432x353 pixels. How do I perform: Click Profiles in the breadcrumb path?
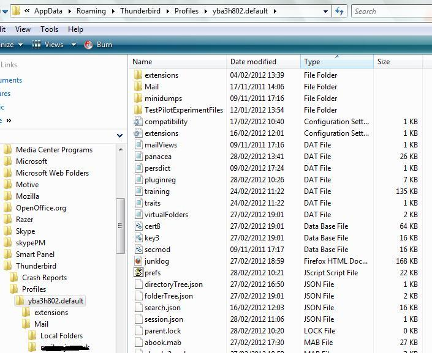point(186,11)
